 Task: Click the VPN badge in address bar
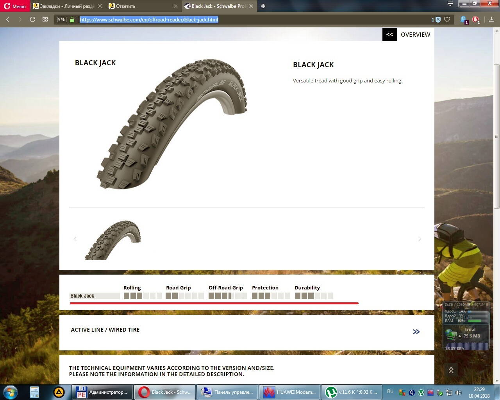pos(62,20)
